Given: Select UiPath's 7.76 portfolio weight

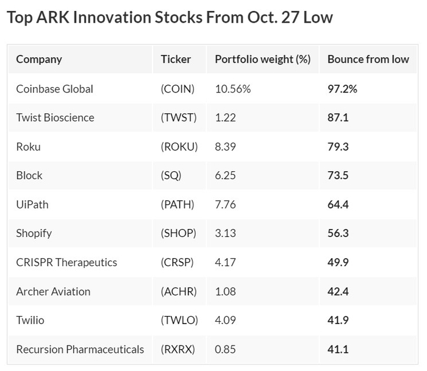Looking at the screenshot, I should (226, 204).
